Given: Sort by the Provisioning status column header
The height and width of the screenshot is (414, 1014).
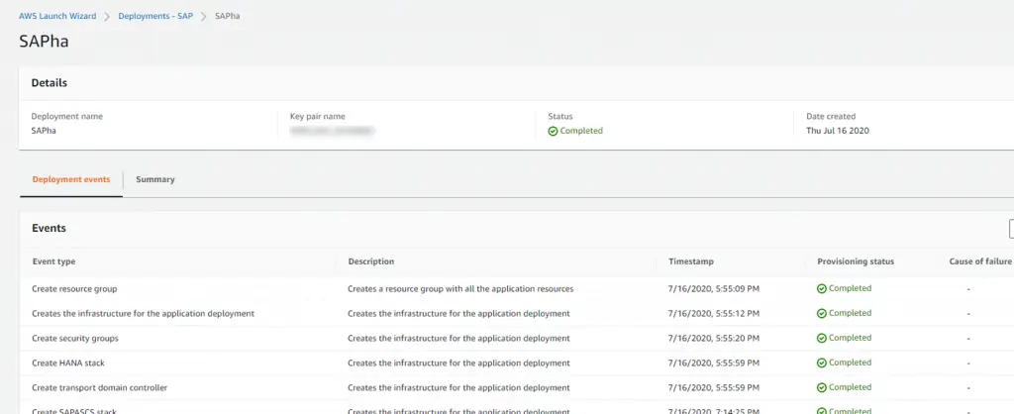Looking at the screenshot, I should point(856,262).
